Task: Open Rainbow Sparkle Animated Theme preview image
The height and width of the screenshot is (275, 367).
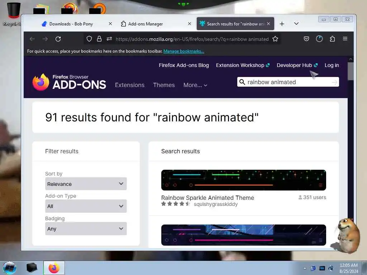Action: pos(243,180)
